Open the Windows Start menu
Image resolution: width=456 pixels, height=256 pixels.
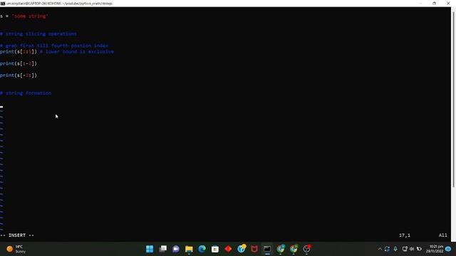click(150, 249)
